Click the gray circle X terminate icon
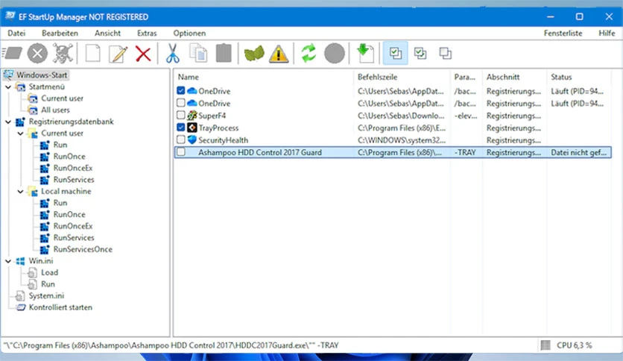623x361 pixels. [37, 53]
